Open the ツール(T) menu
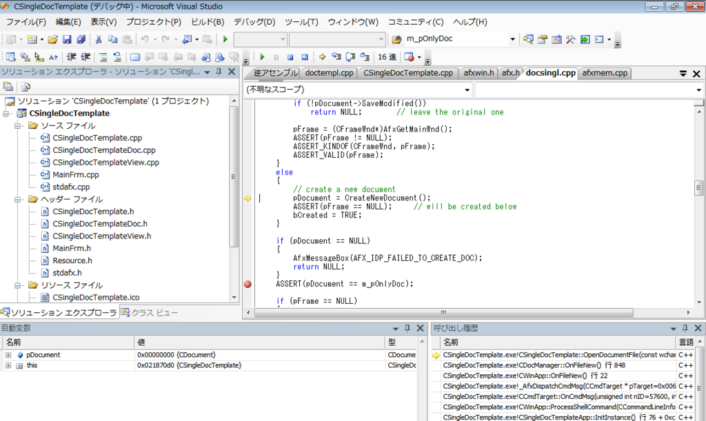 pyautogui.click(x=302, y=22)
